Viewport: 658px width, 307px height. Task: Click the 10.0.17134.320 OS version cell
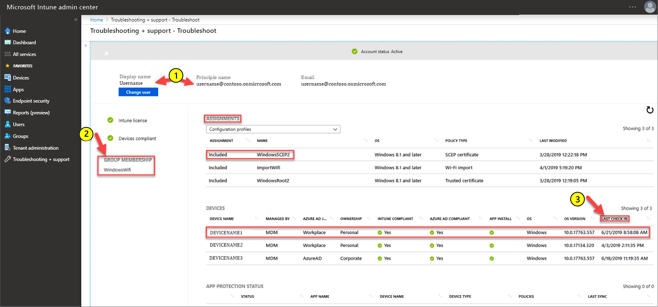(x=579, y=245)
